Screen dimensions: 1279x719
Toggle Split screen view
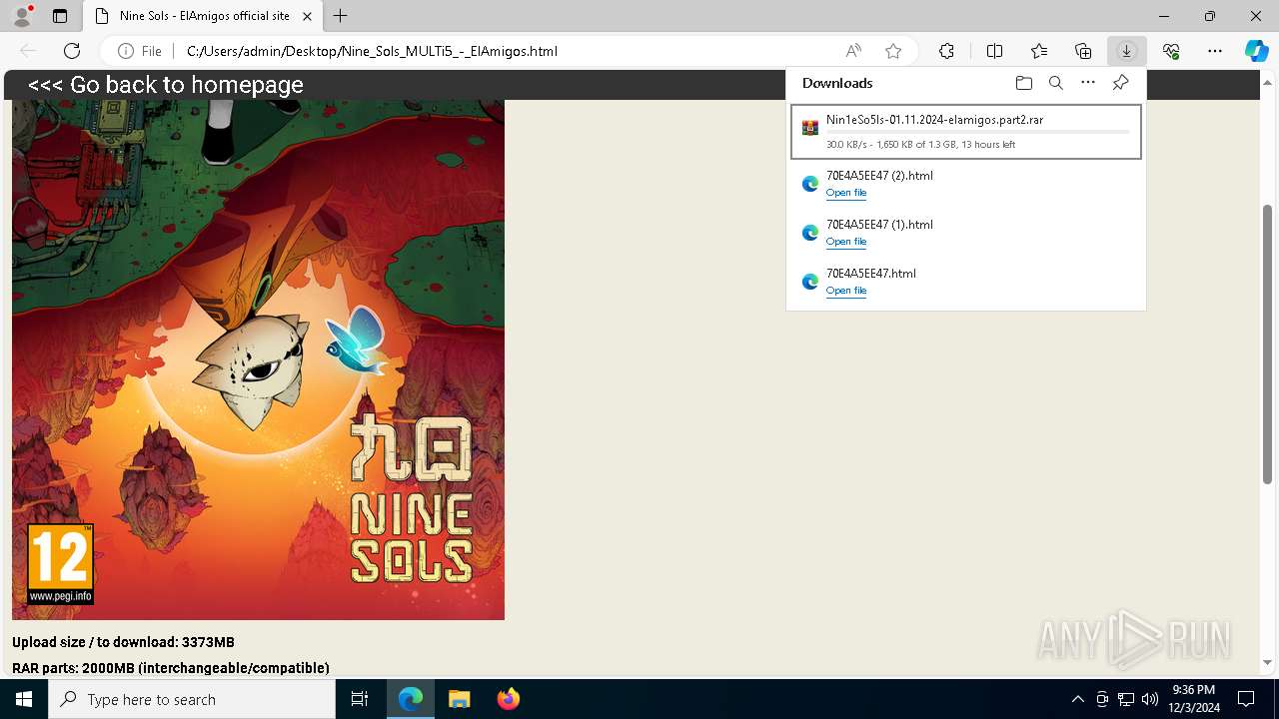coord(994,51)
